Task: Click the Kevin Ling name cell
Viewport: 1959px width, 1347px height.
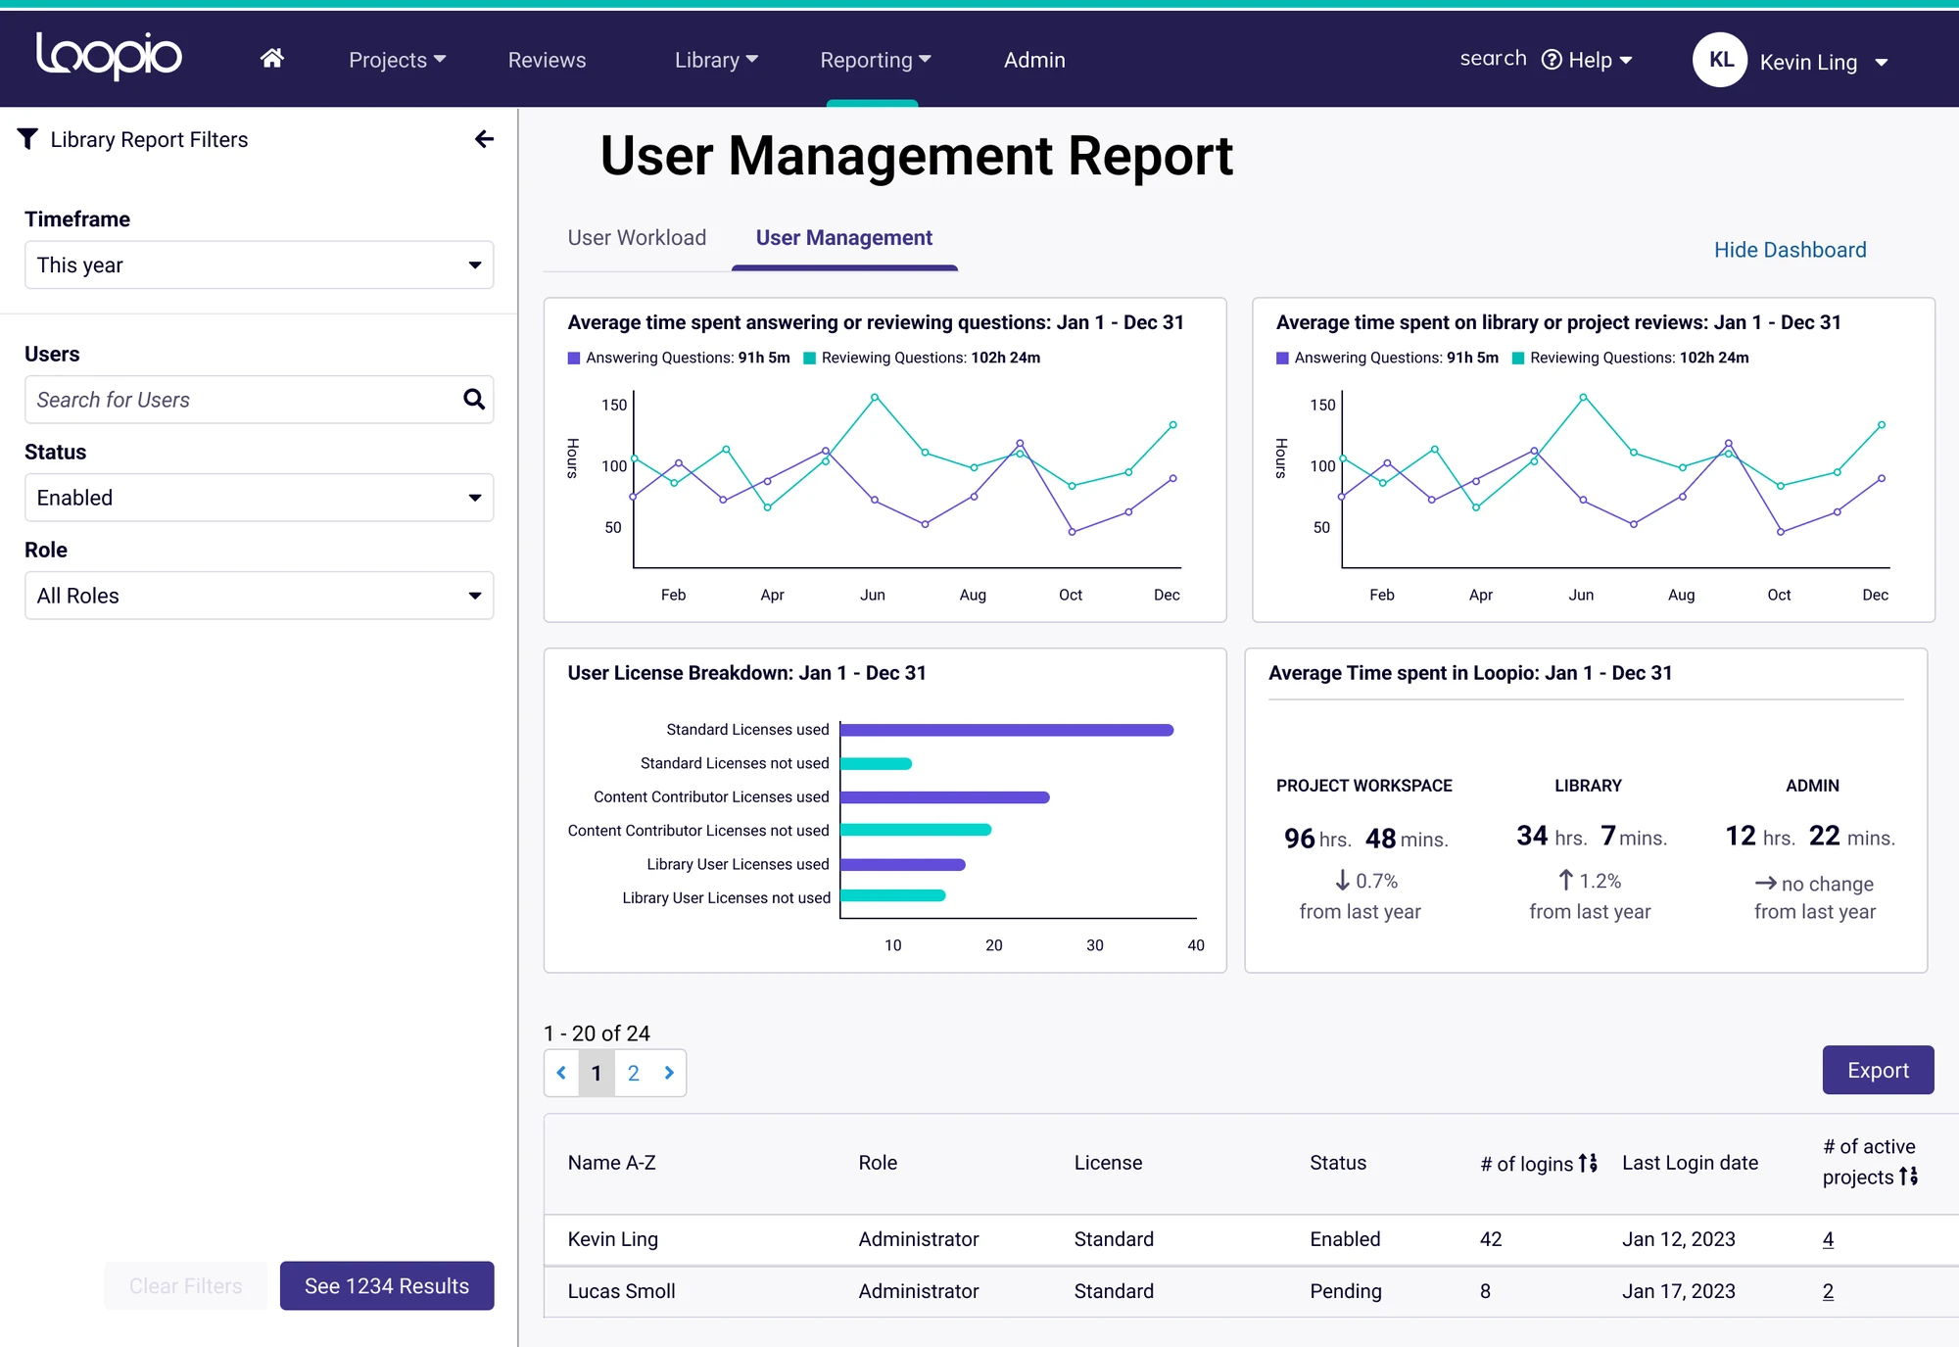Action: pos(613,1239)
